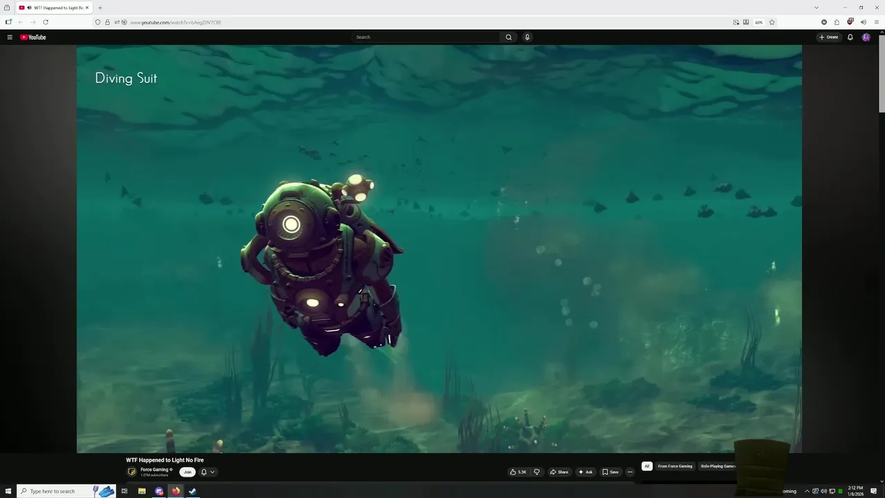Click the video title text
This screenshot has height=498, width=885.
click(165, 460)
